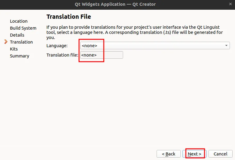The height and width of the screenshot is (160, 235).
Task: Click the orange arrow step indicator
Action: pyautogui.click(x=6, y=42)
